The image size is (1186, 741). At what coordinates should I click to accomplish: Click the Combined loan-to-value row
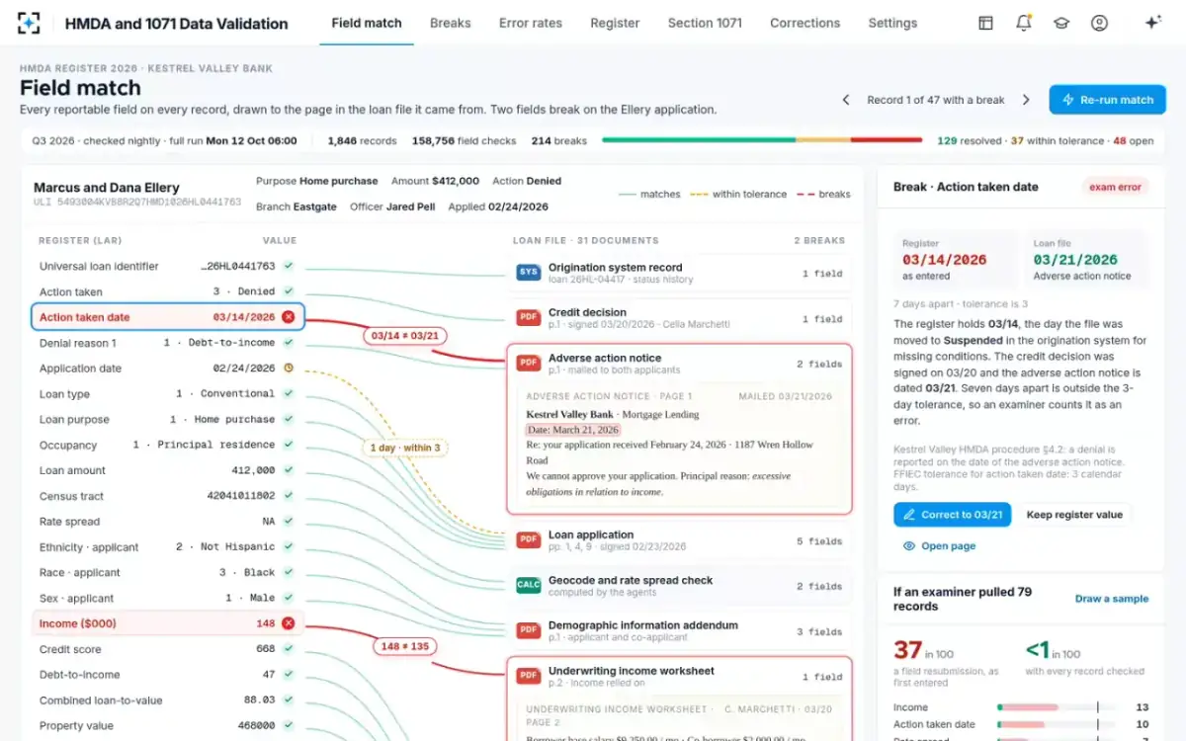tap(167, 700)
